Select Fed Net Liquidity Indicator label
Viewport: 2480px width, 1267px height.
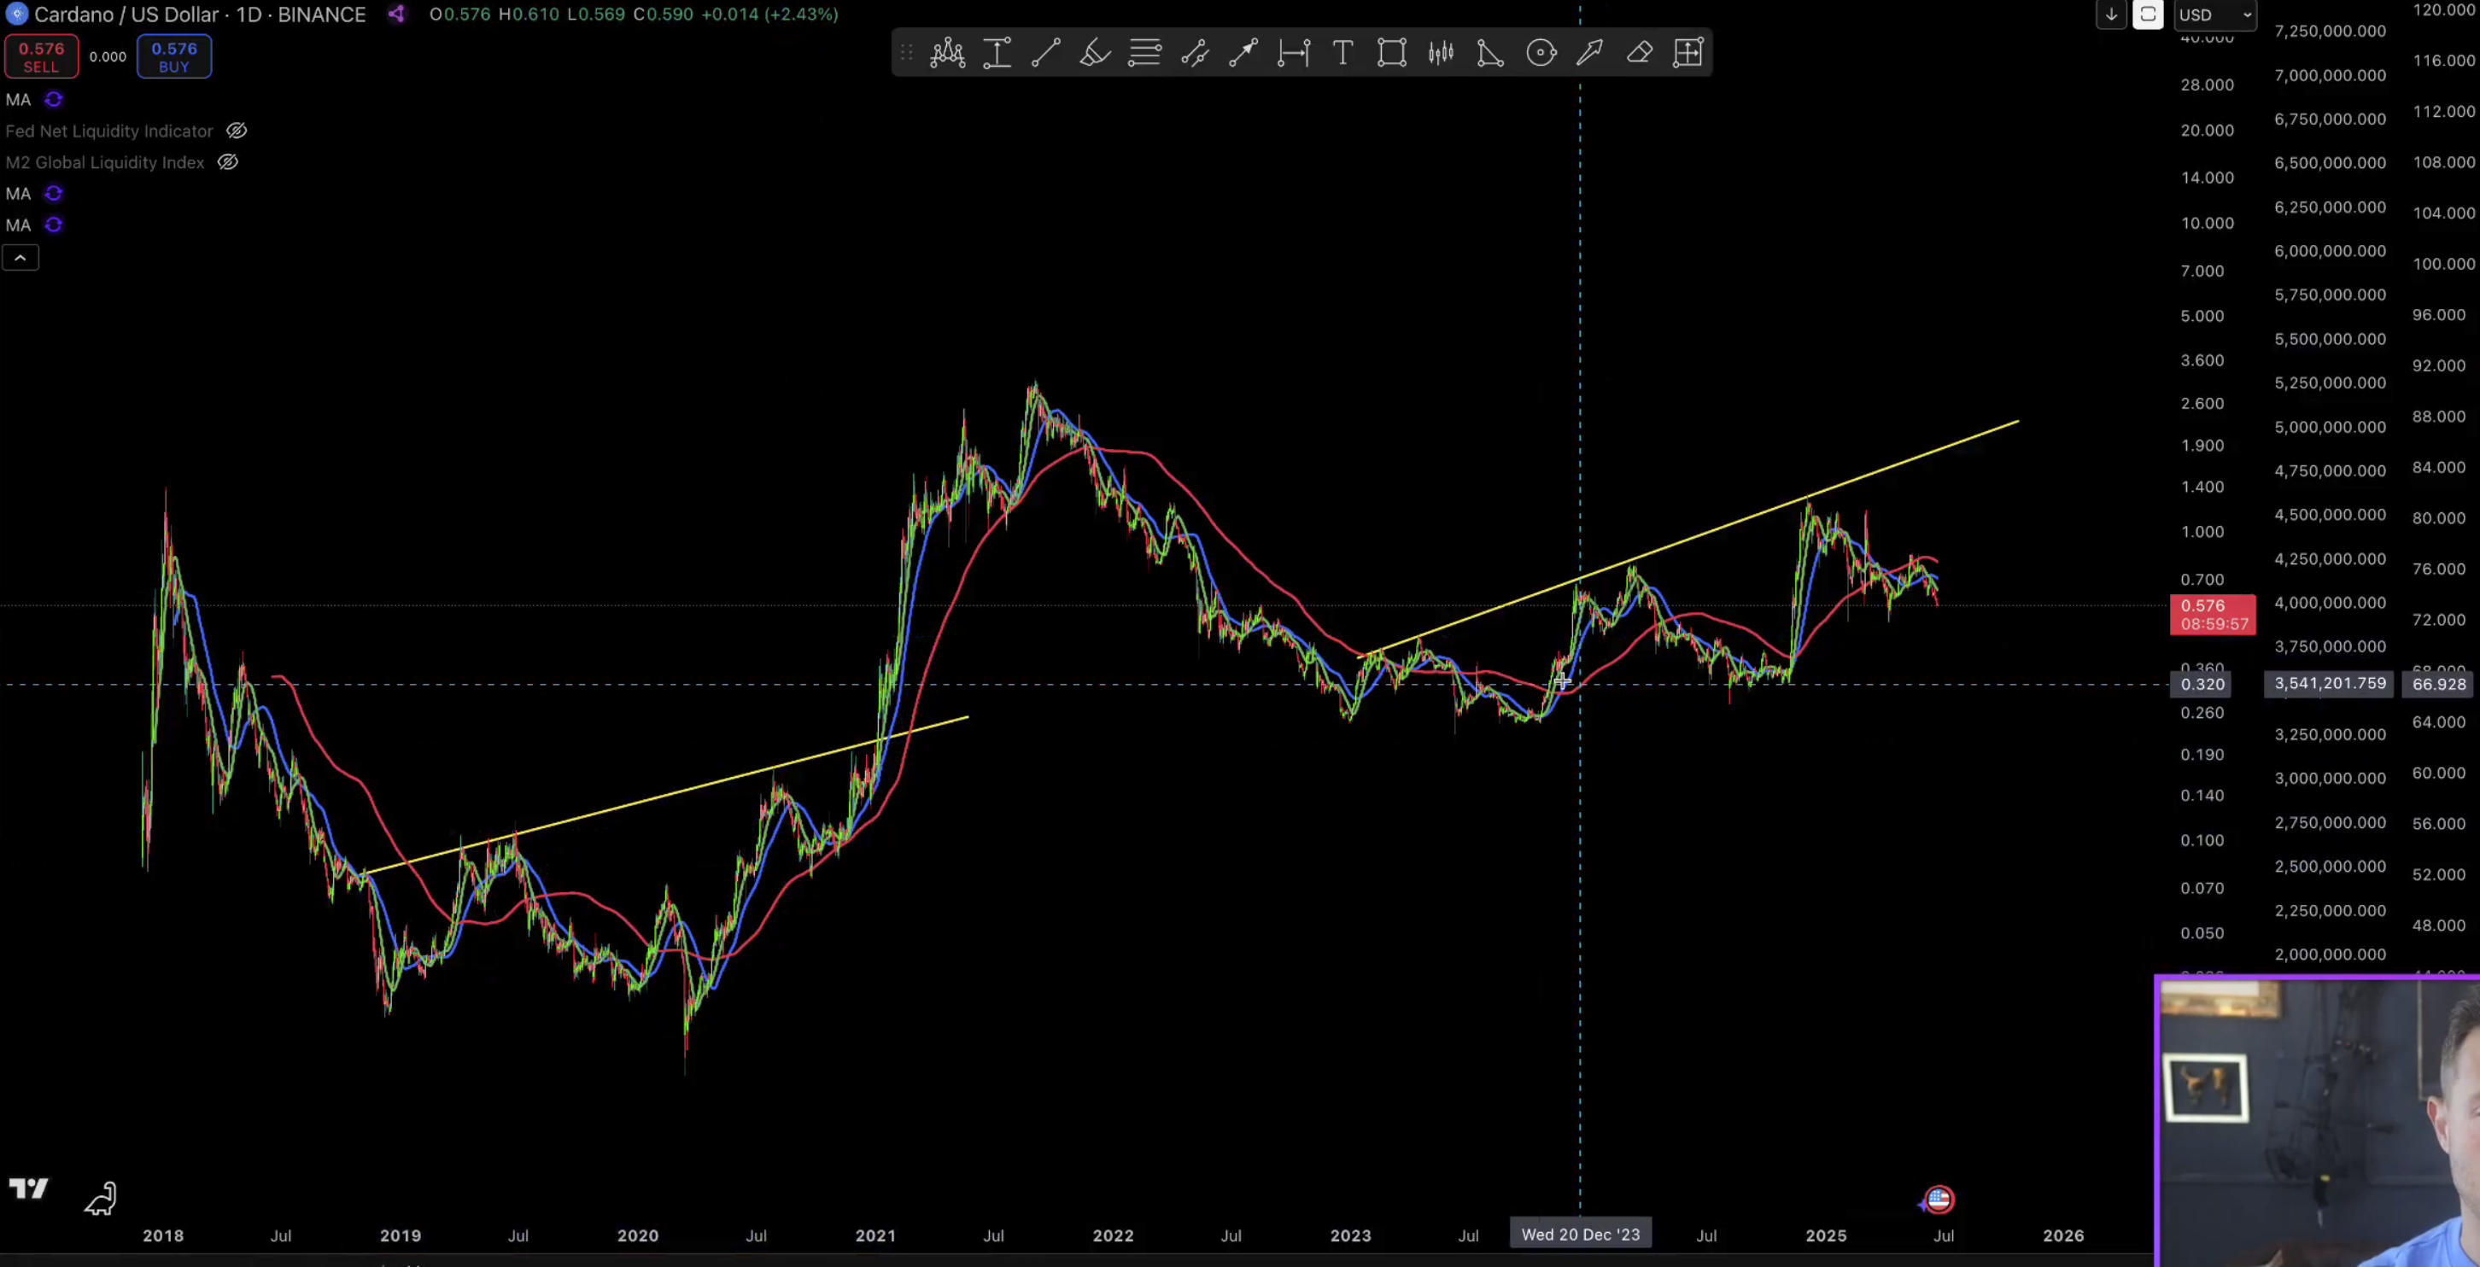108,131
